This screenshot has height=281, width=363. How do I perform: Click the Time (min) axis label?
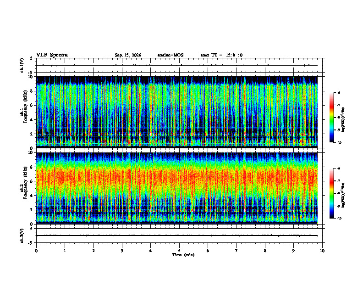point(183,255)
